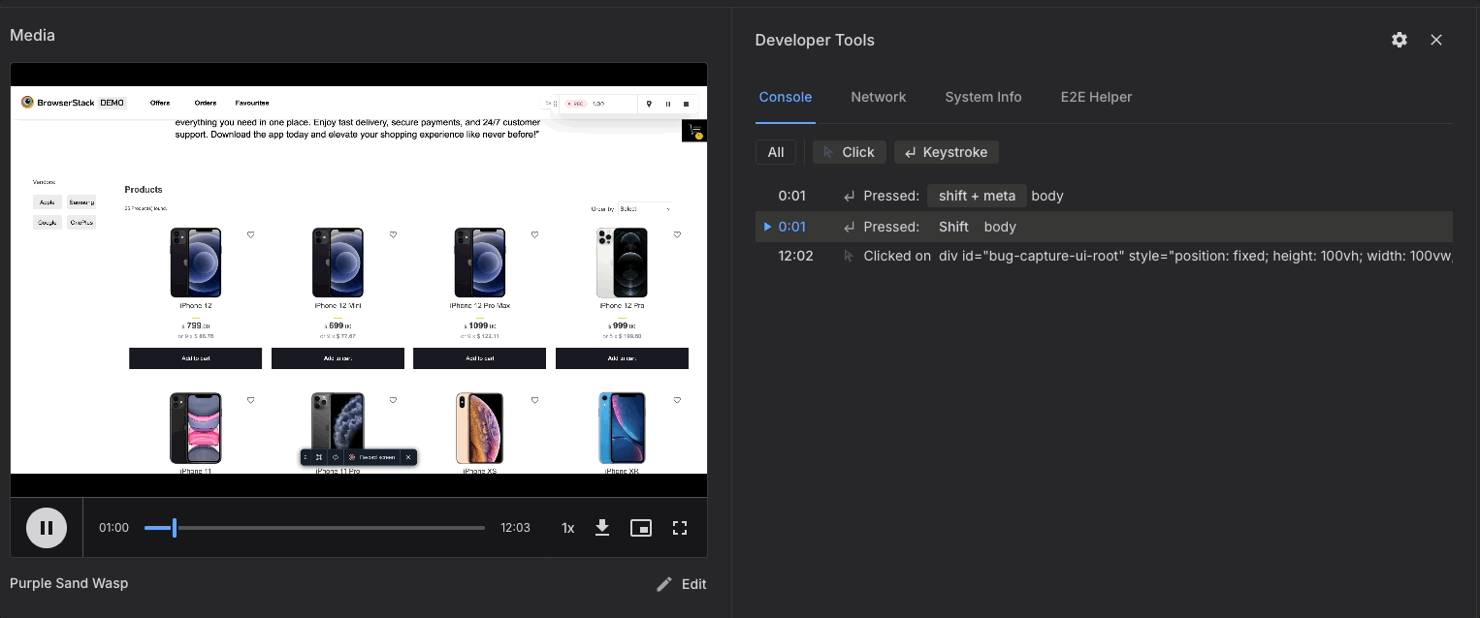The width and height of the screenshot is (1480, 618).
Task: Download the recorded video
Action: [602, 528]
